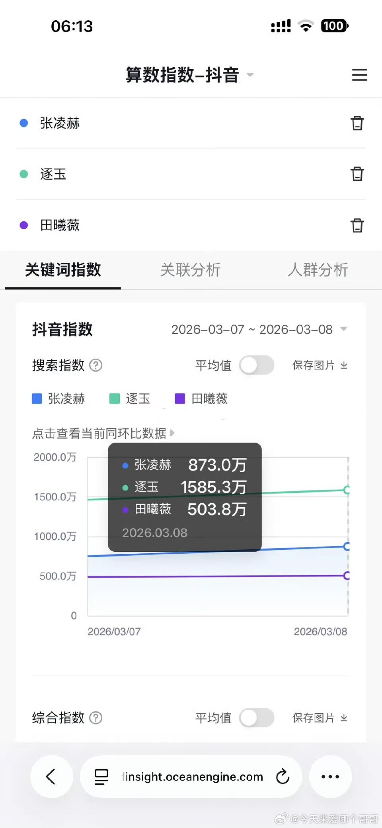Delete the 张凌赫 keyword row
The height and width of the screenshot is (828, 382).
[357, 123]
